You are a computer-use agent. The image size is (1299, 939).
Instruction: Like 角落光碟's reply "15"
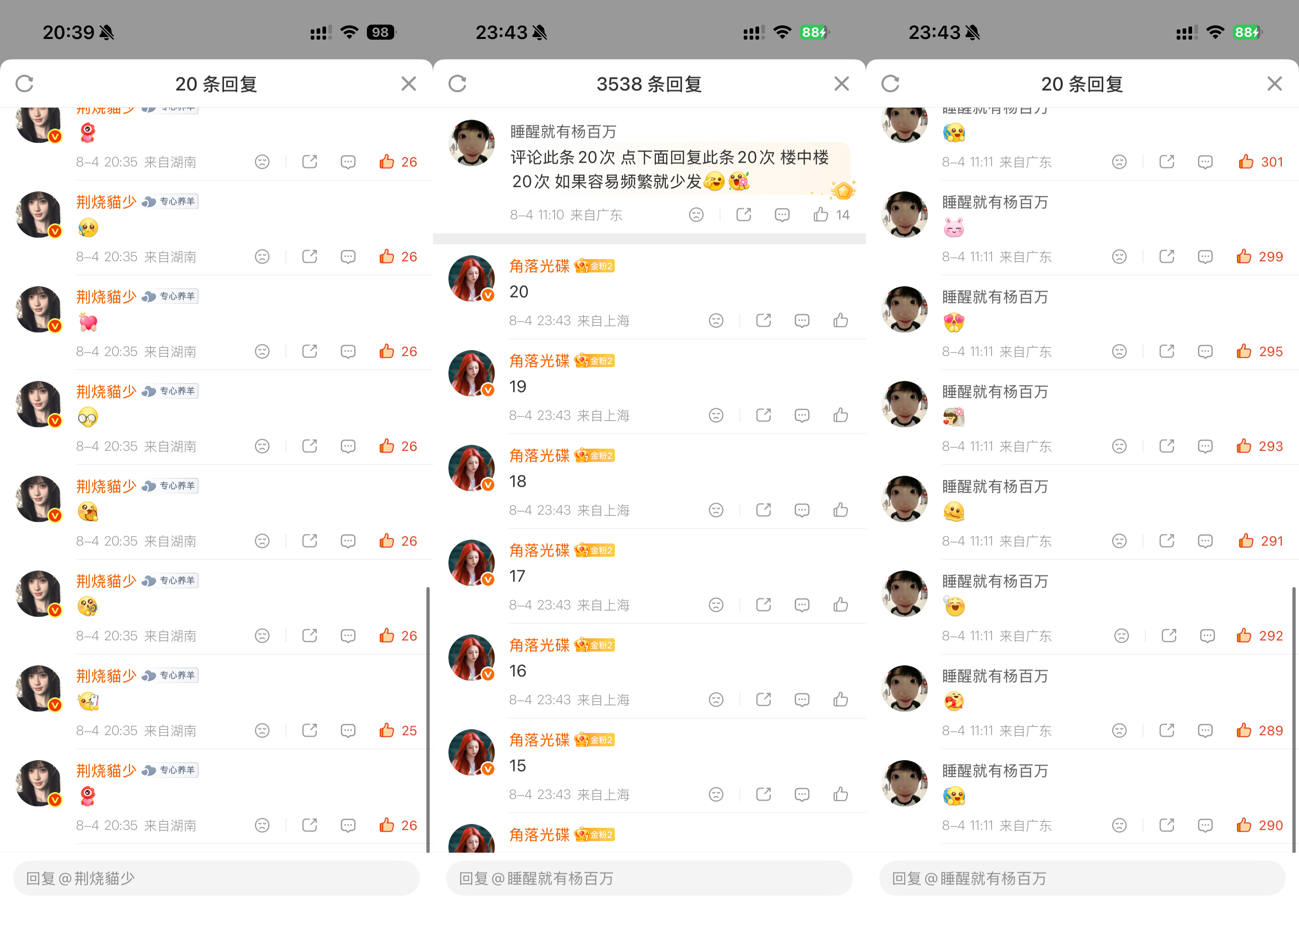(841, 794)
